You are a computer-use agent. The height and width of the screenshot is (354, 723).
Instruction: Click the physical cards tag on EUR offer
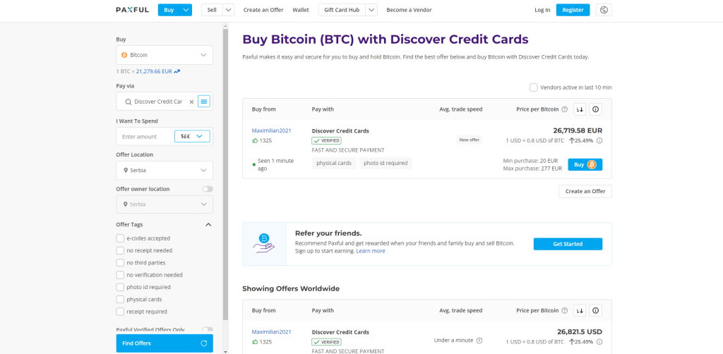tap(334, 163)
